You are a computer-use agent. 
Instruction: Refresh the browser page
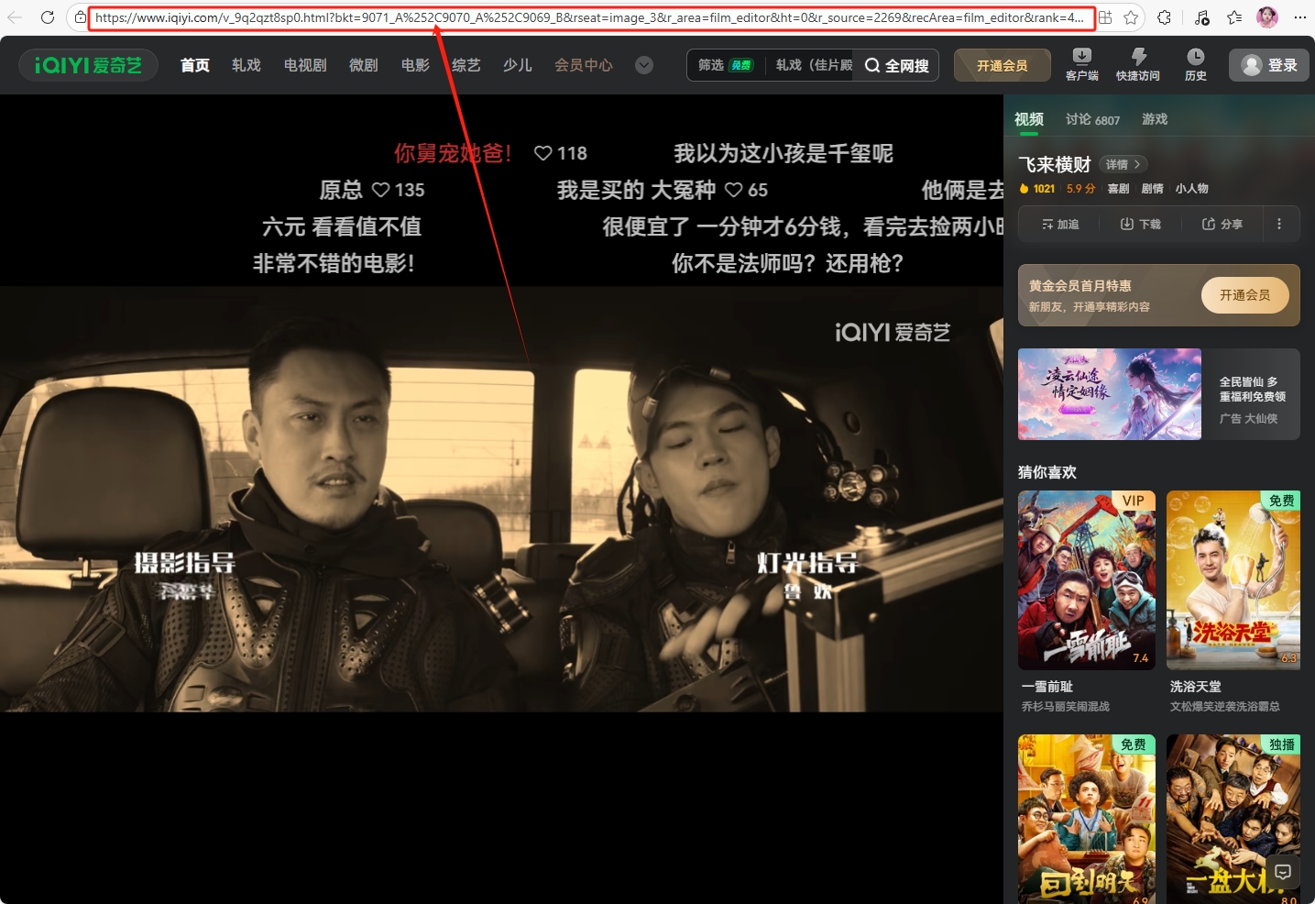pyautogui.click(x=48, y=17)
